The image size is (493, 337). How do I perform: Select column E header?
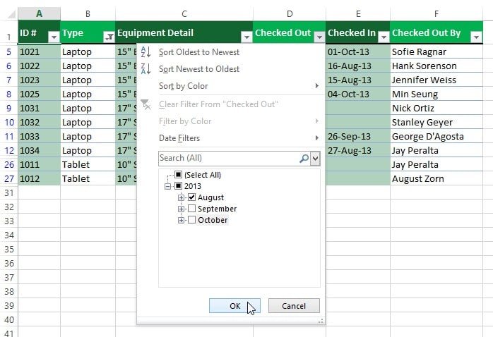click(x=358, y=14)
